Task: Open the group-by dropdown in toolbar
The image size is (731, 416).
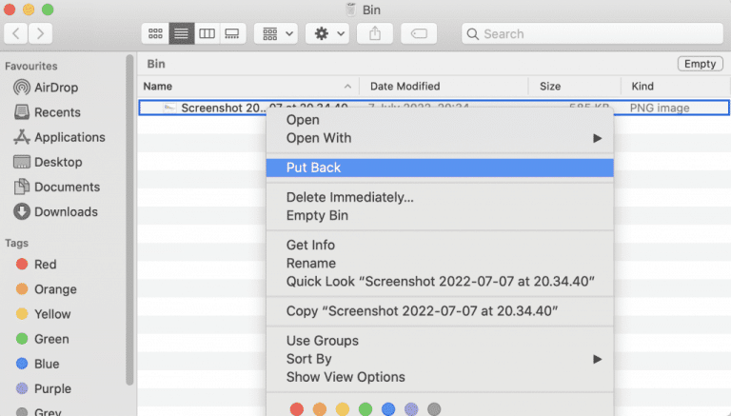Action: (x=277, y=33)
